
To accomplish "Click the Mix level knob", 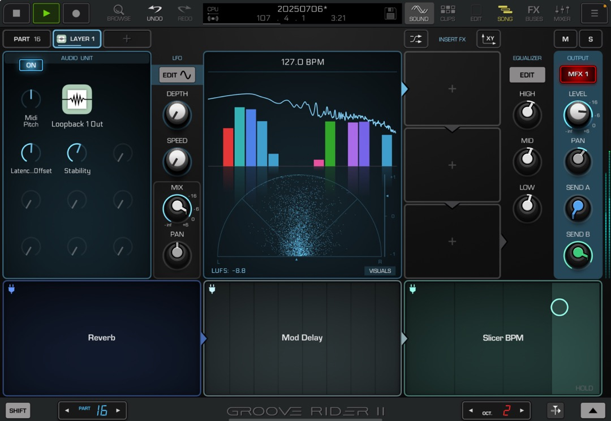I will [x=177, y=208].
